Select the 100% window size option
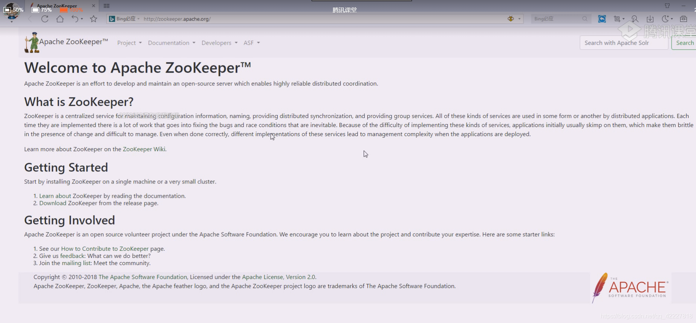The image size is (696, 323). pos(72,10)
